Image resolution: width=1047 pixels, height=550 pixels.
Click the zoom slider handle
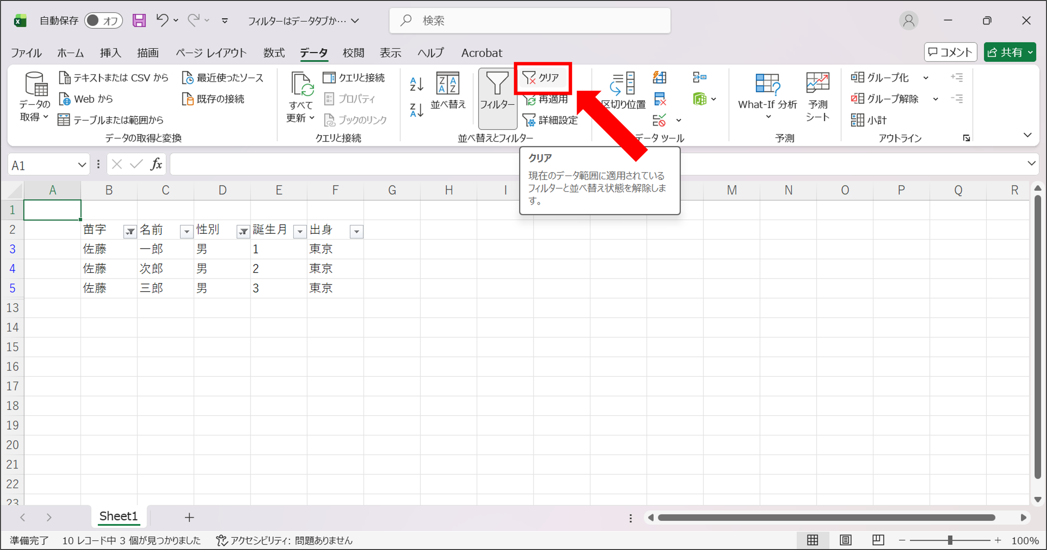pyautogui.click(x=950, y=541)
